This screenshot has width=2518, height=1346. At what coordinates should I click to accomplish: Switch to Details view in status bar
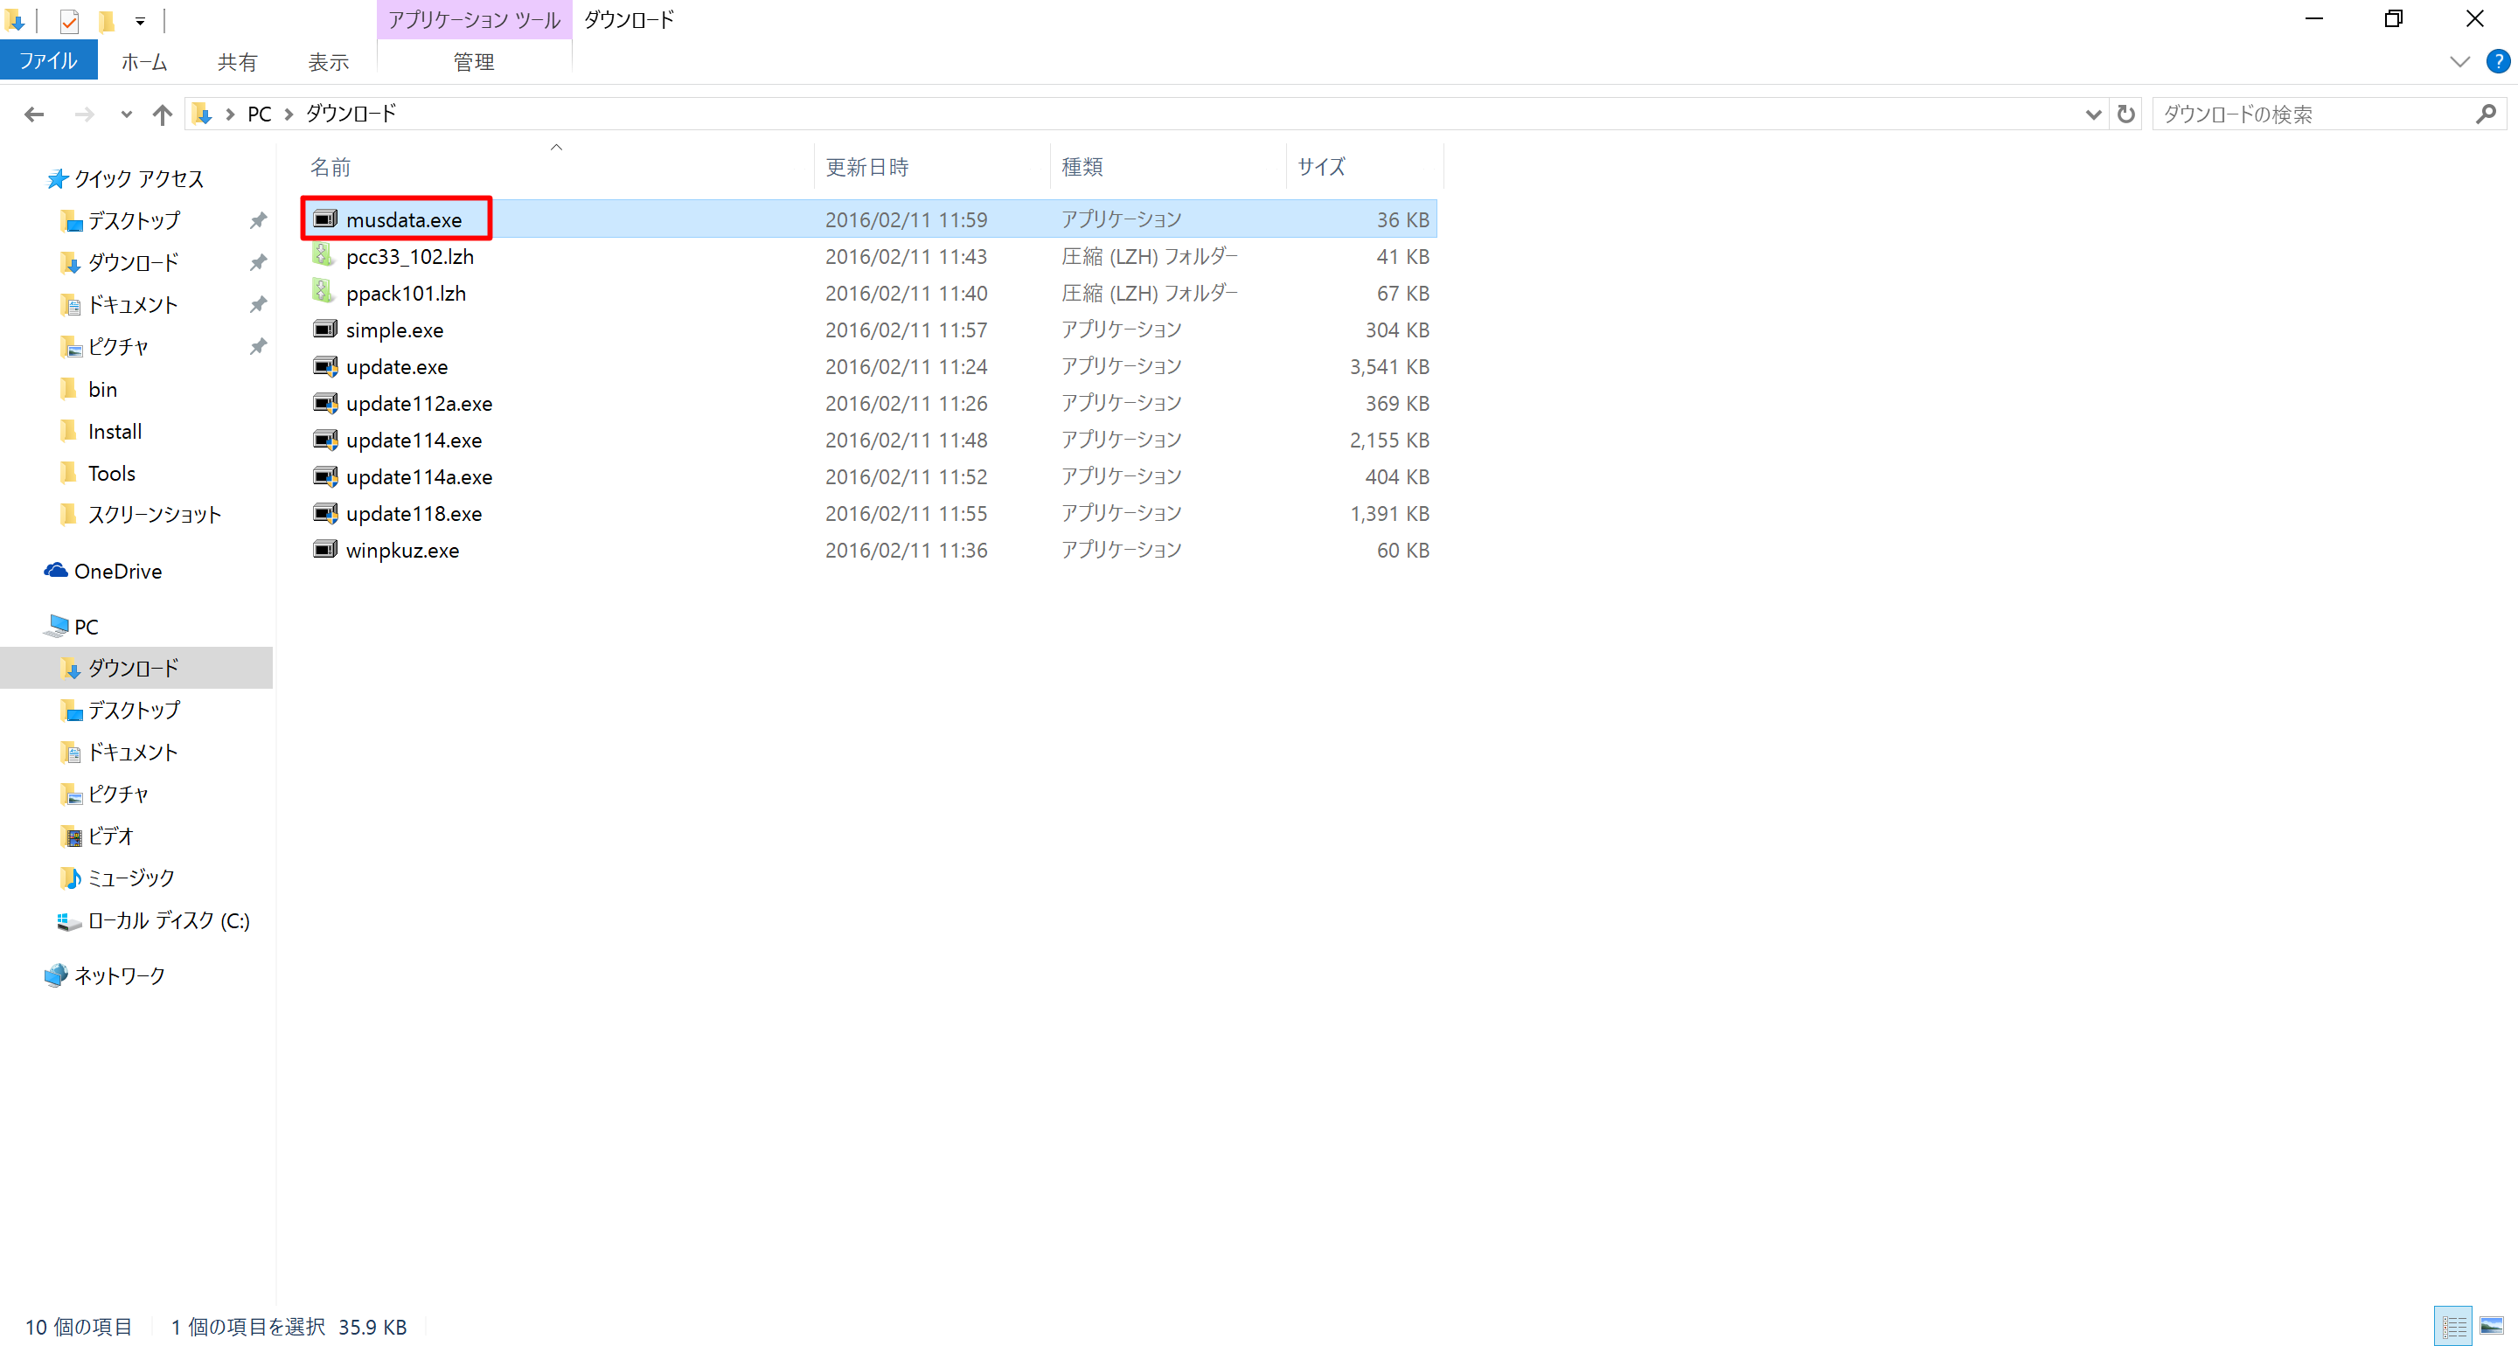pyautogui.click(x=2453, y=1326)
